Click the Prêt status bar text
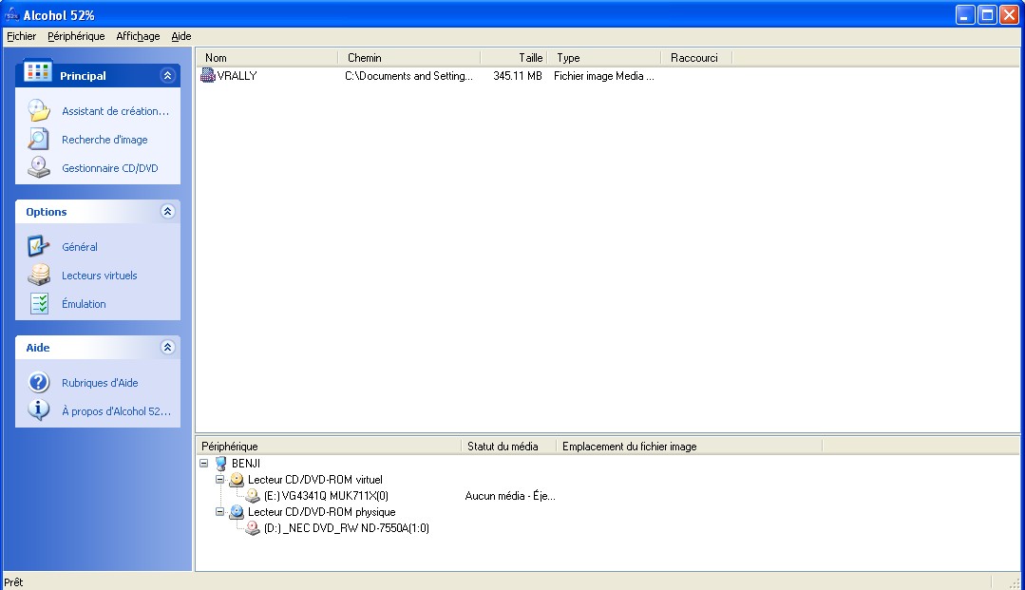This screenshot has width=1025, height=590. [13, 582]
